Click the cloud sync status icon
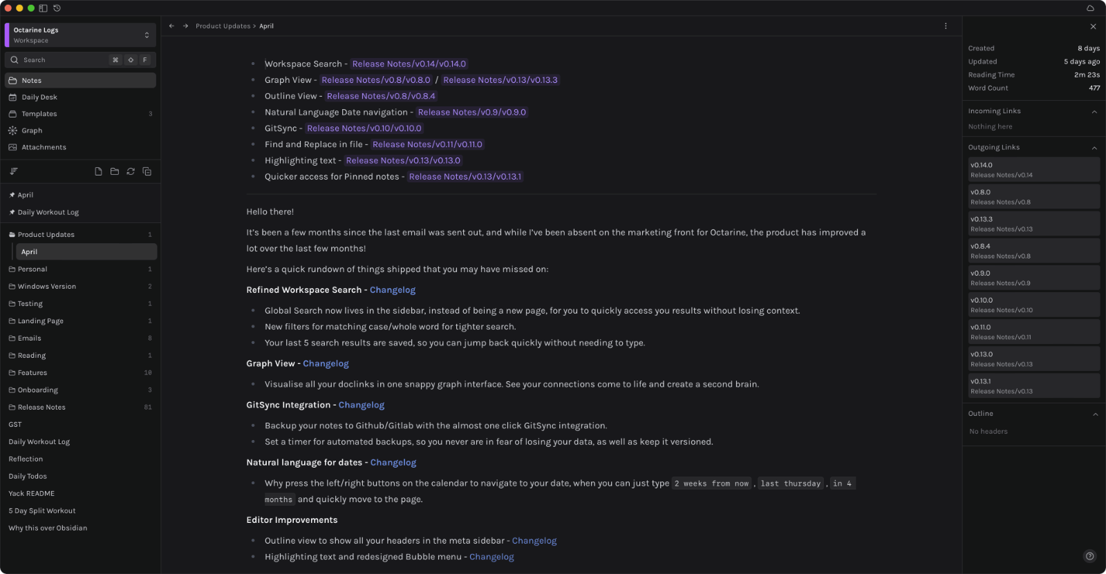1106x574 pixels. 1090,8
